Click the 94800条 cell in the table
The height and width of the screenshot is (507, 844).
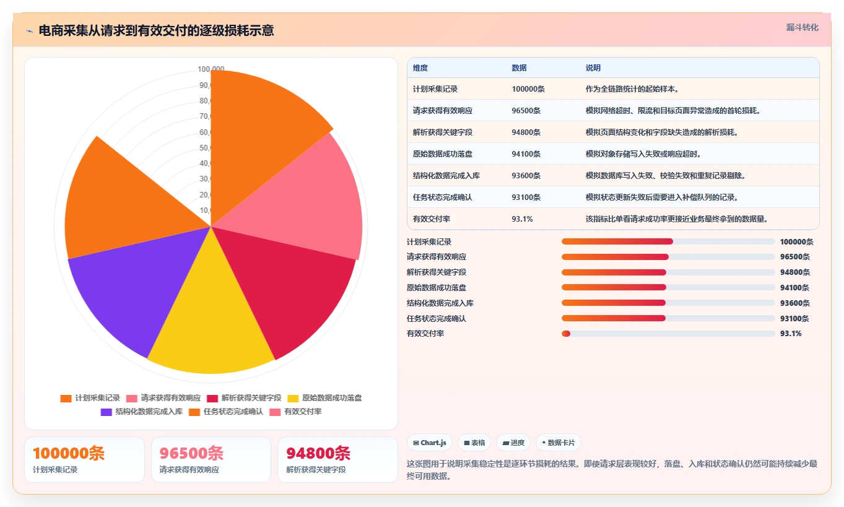526,132
